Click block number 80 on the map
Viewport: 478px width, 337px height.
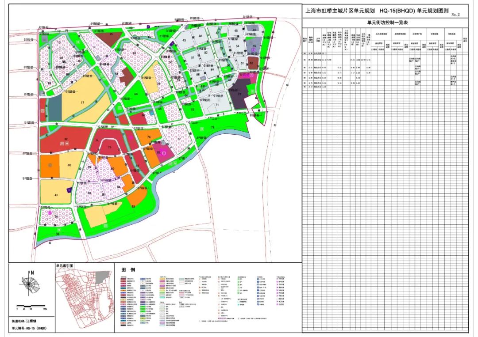(x=112, y=169)
